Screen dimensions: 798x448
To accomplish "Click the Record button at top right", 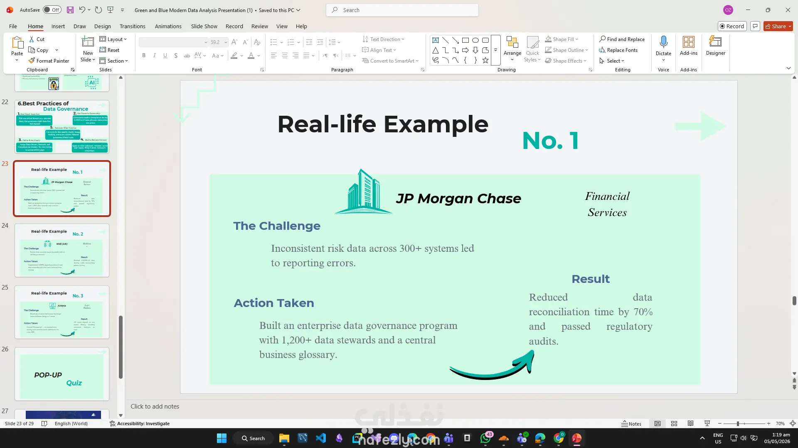I will coord(732,26).
